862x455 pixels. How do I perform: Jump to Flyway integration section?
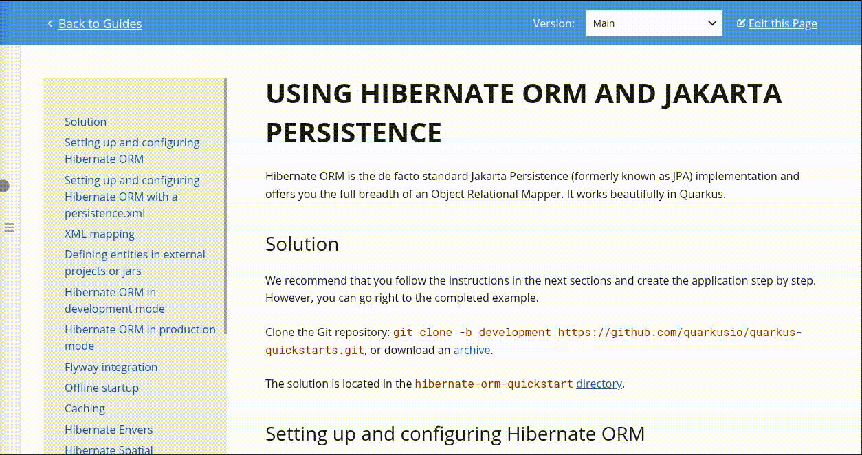click(x=111, y=367)
